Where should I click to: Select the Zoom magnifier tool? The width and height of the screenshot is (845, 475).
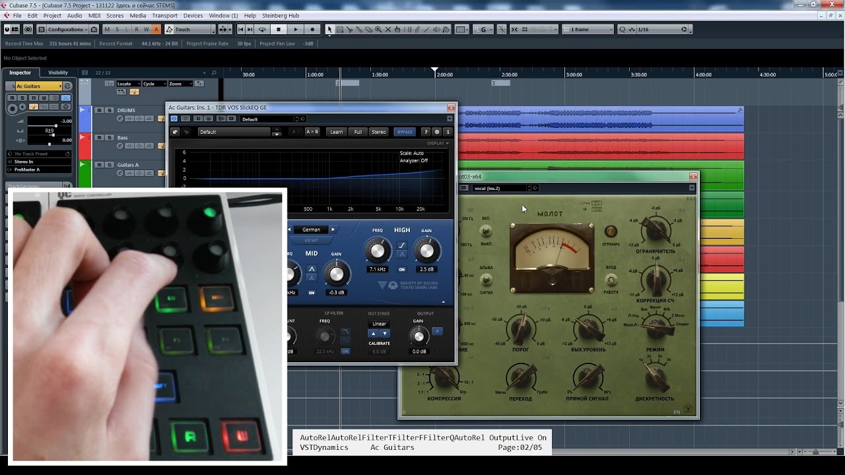pyautogui.click(x=378, y=30)
